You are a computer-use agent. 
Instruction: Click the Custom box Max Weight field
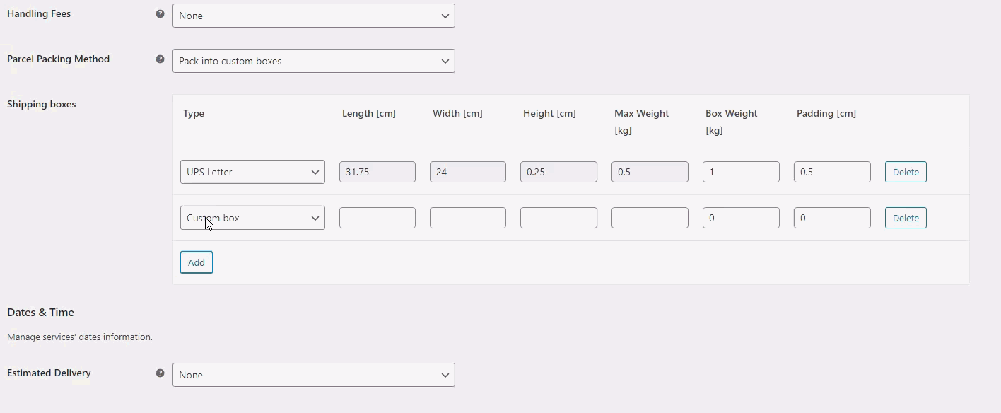649,218
